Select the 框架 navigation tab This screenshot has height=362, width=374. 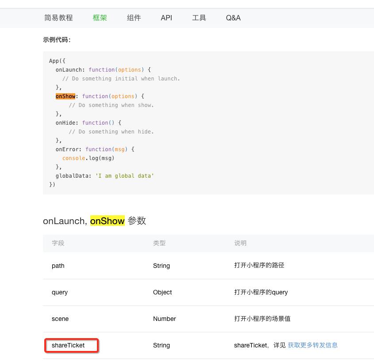(100, 18)
